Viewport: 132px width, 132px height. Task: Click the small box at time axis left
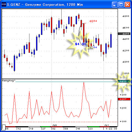tap(4, 127)
